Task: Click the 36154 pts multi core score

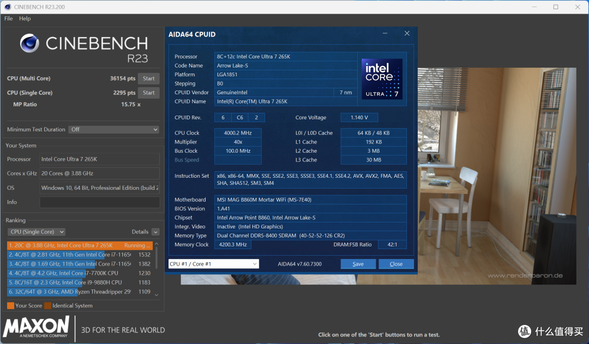Action: tap(123, 79)
